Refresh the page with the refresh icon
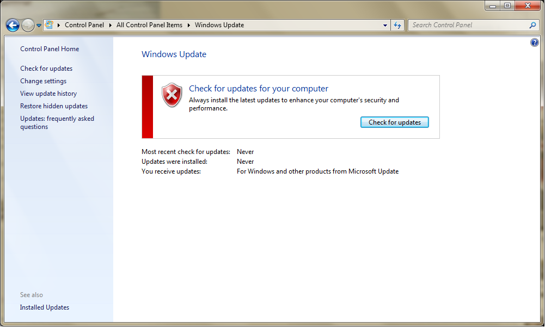 [x=397, y=25]
